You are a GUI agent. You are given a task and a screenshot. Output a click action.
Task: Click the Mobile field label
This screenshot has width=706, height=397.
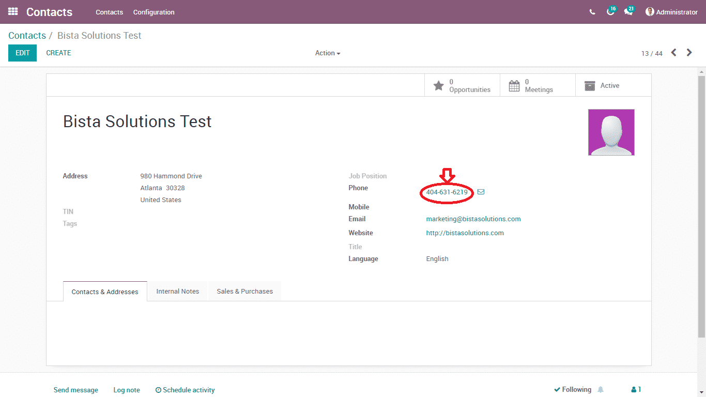click(359, 207)
